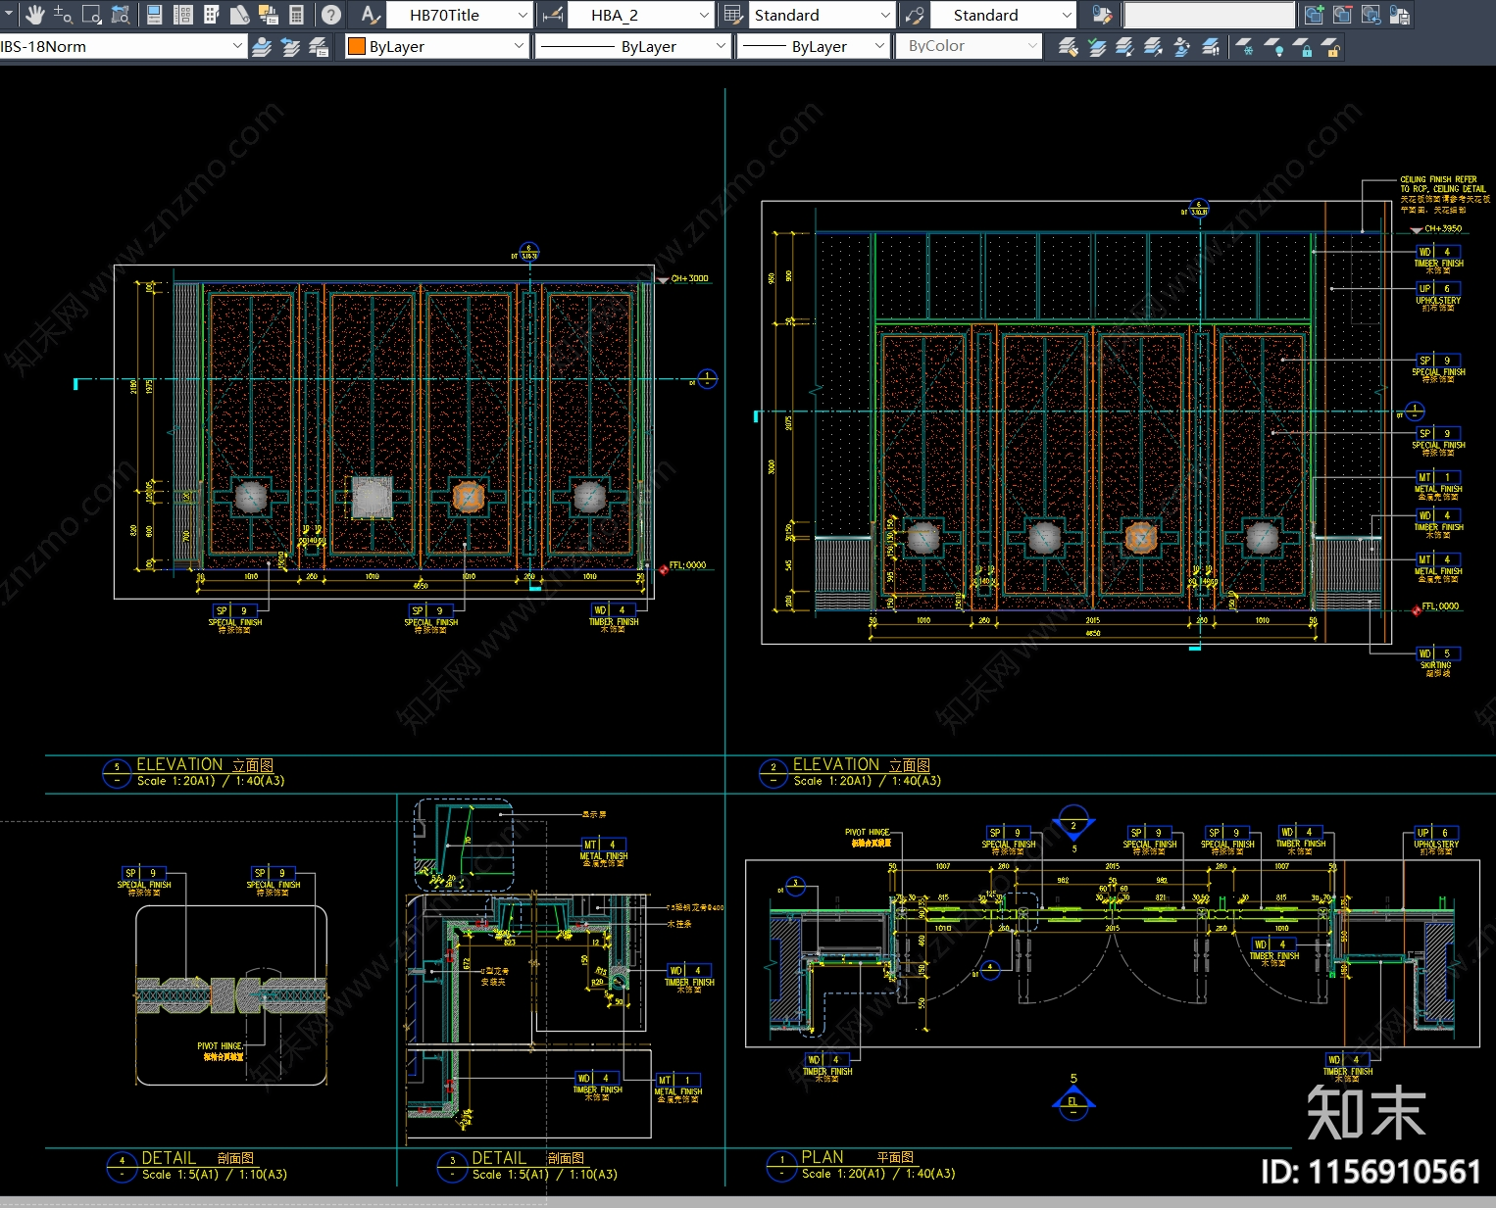Click the empty named view input field

1209,15
